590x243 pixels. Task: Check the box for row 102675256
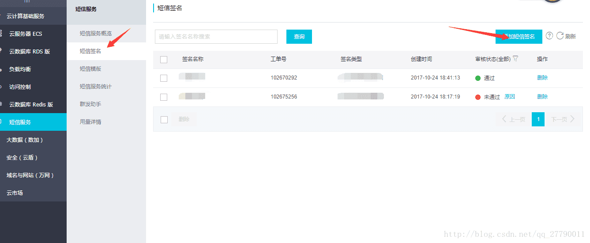coord(164,97)
